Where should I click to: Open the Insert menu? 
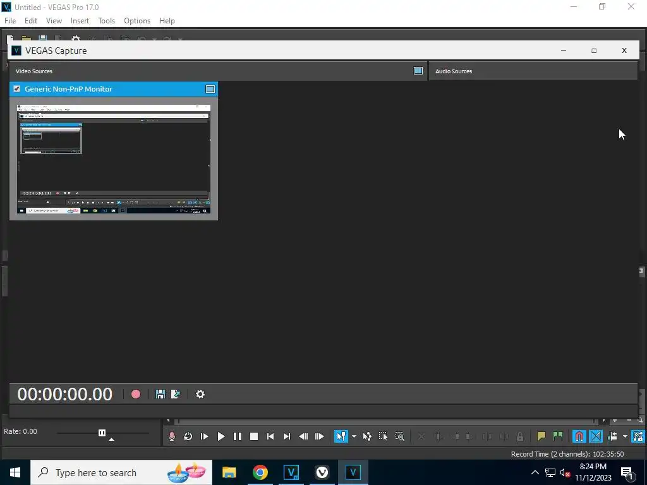pos(80,21)
